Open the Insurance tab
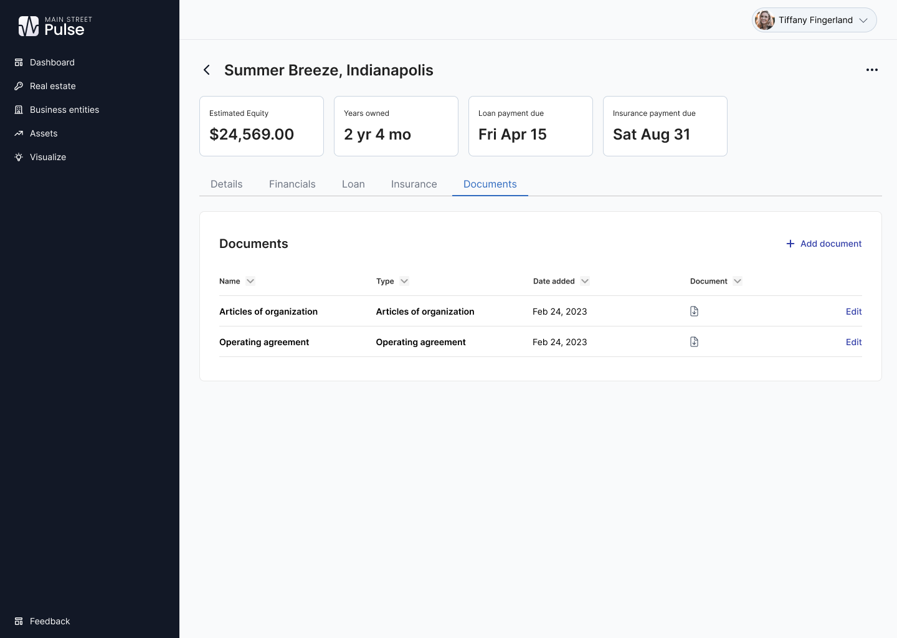This screenshot has width=897, height=638. click(414, 184)
